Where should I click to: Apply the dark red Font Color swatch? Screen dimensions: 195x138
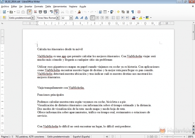[134, 18]
